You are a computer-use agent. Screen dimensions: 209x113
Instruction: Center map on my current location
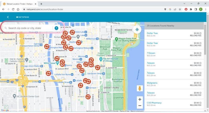click(137, 29)
